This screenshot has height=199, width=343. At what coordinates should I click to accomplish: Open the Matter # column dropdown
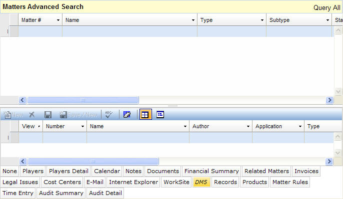[58, 20]
